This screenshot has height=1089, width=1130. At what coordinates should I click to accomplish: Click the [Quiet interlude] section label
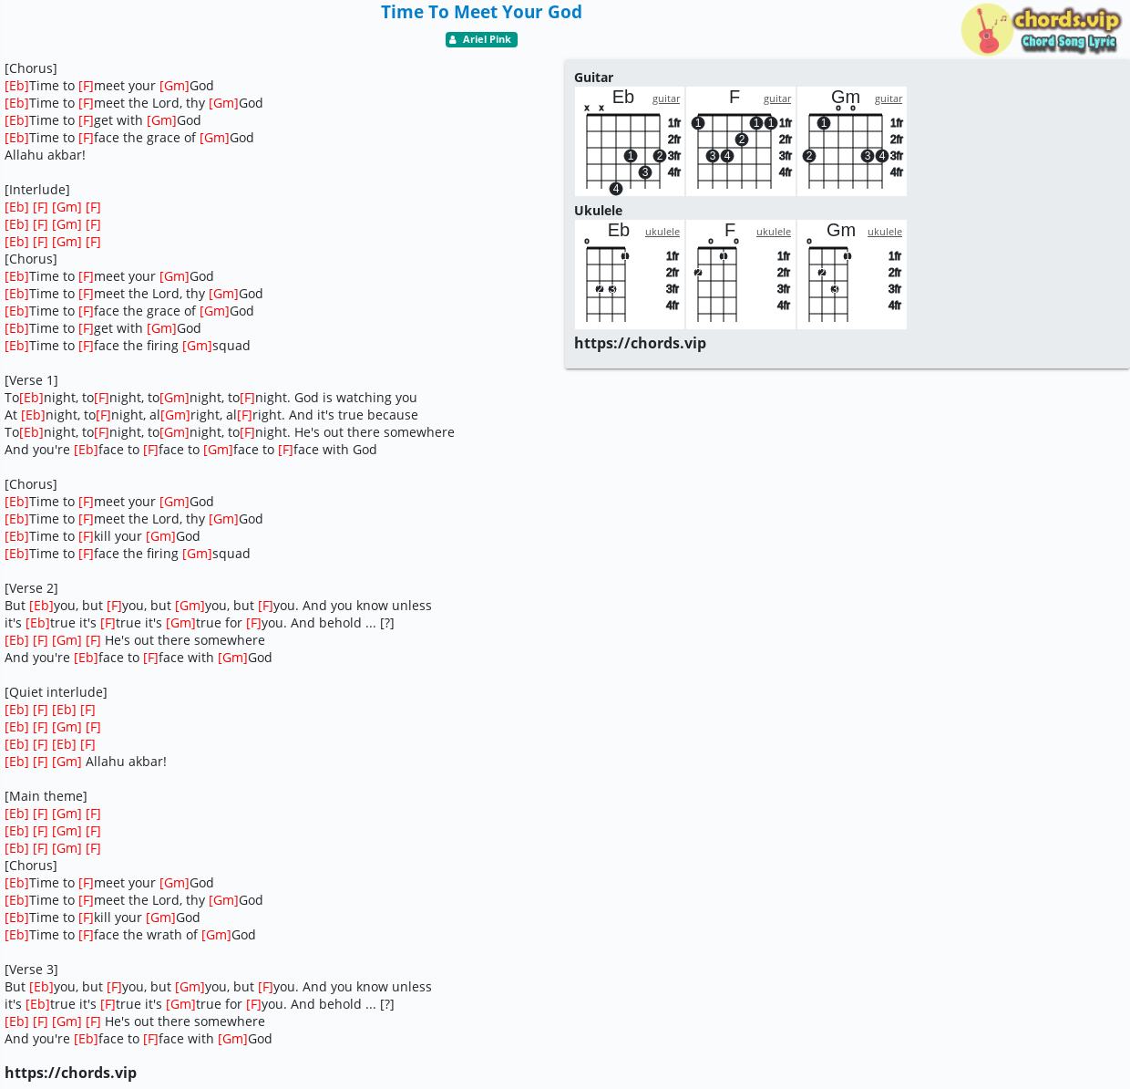[x=56, y=692]
